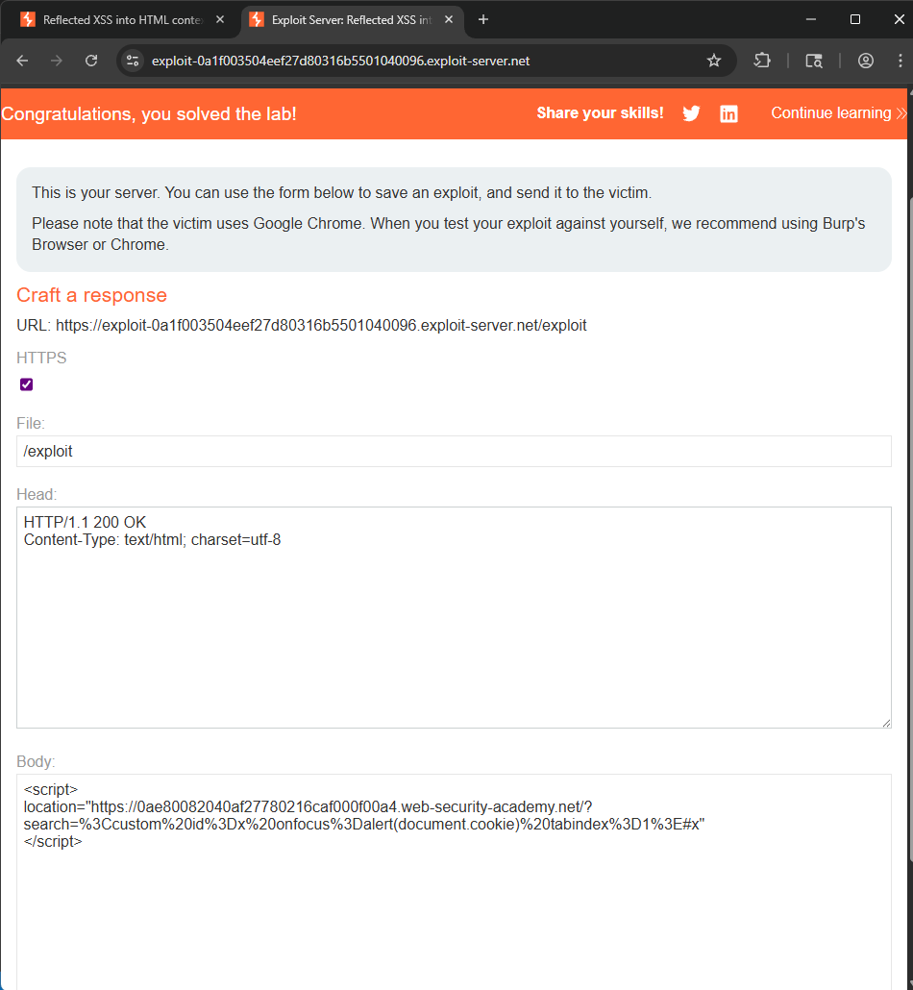Click the 'This is your server' notice text
Image resolution: width=913 pixels, height=990 pixels.
(x=341, y=192)
